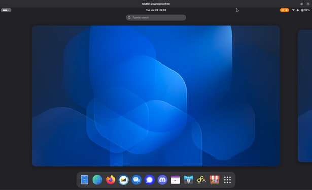
Task: Open the battery 50% indicator
Action: tap(305, 10)
